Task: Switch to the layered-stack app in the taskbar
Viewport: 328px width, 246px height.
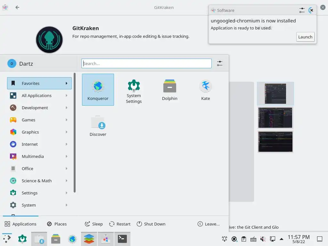Action: pos(89,239)
